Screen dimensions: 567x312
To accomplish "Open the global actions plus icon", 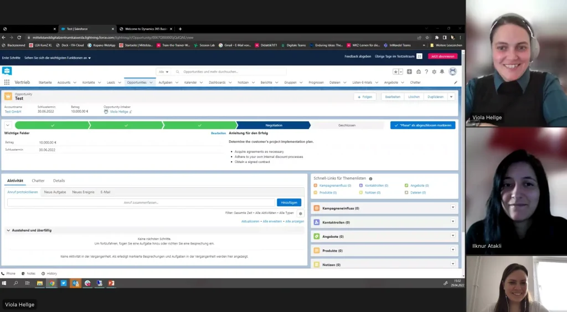I will pyautogui.click(x=409, y=71).
